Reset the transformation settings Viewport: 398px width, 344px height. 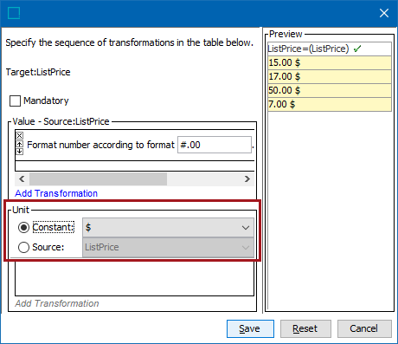[305, 328]
